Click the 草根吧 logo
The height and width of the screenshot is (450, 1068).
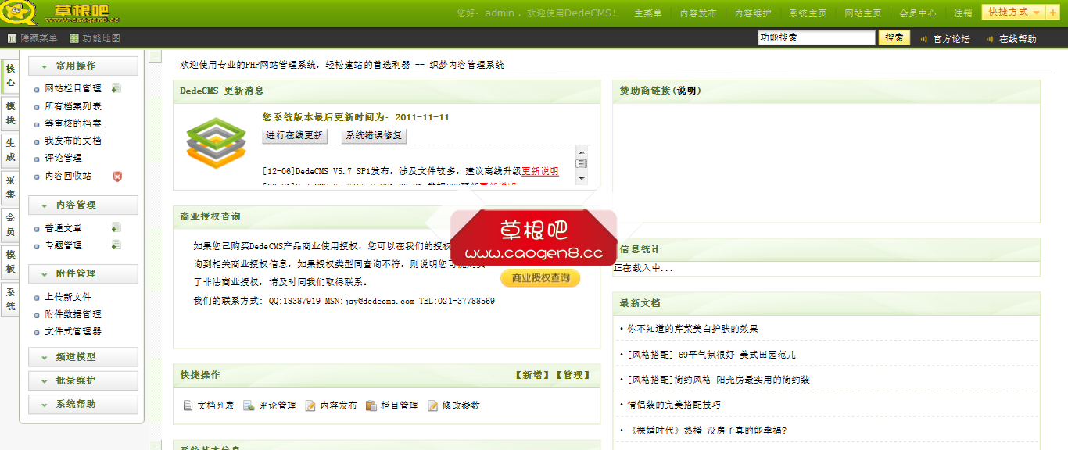click(x=59, y=12)
